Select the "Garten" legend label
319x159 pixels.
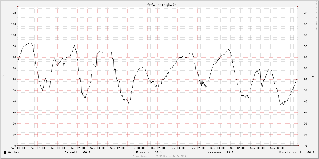(14, 152)
